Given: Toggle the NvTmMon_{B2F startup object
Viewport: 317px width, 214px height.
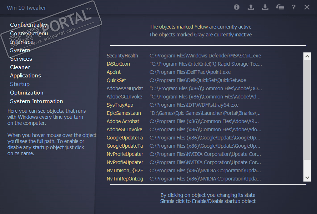Looking at the screenshot, I should [x=125, y=171].
